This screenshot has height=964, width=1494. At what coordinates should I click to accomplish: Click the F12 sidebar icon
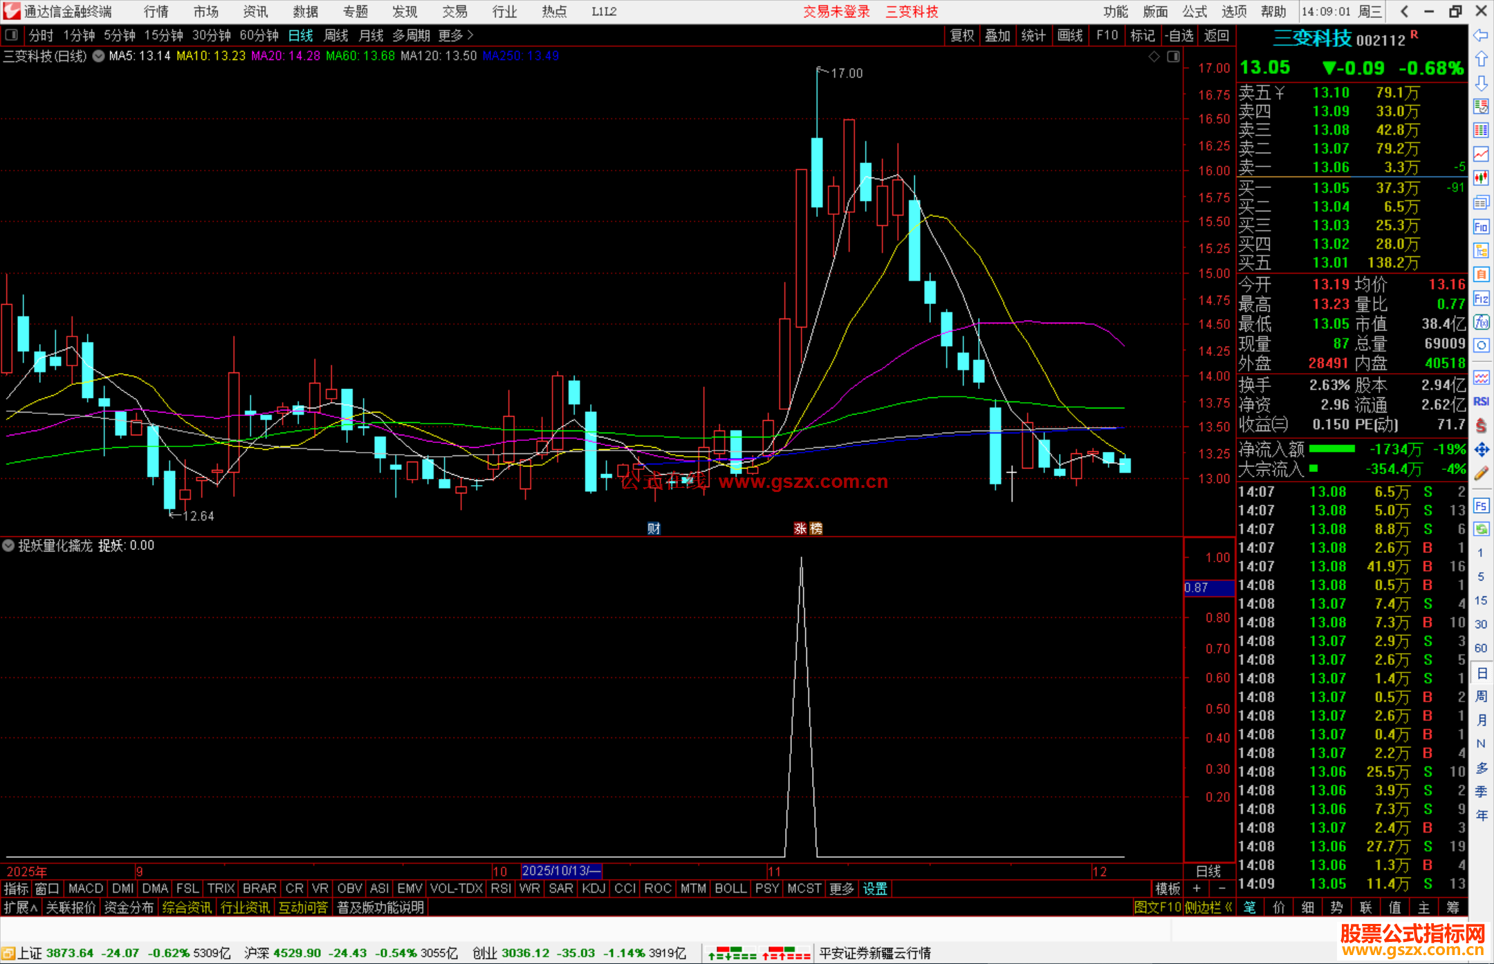click(x=1481, y=299)
